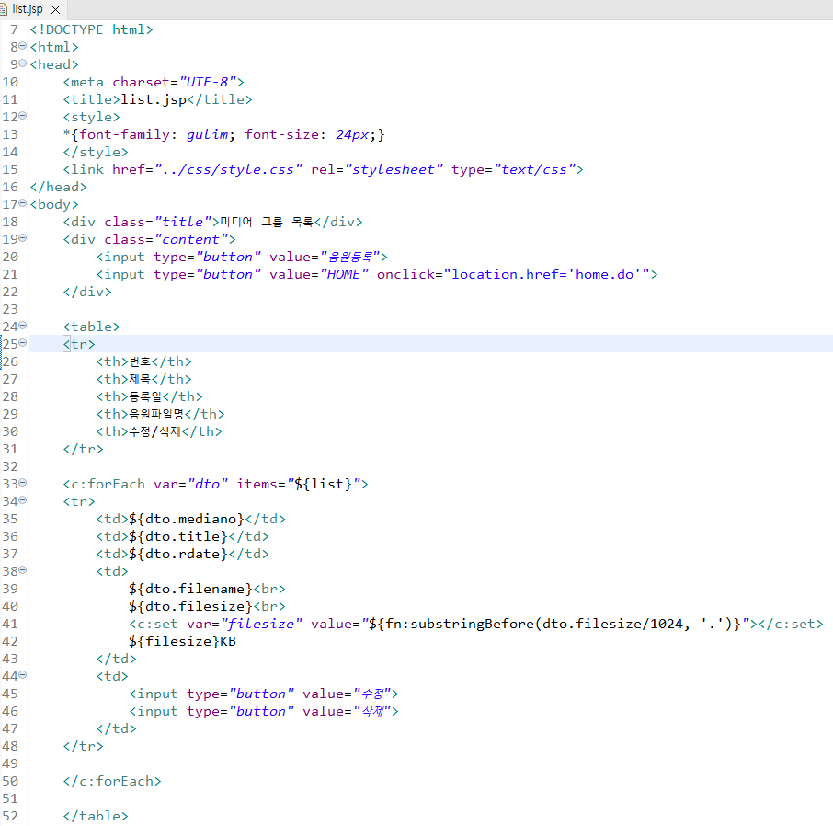The width and height of the screenshot is (833, 826).
Task: Click the "${list}" items value
Action: tap(323, 484)
